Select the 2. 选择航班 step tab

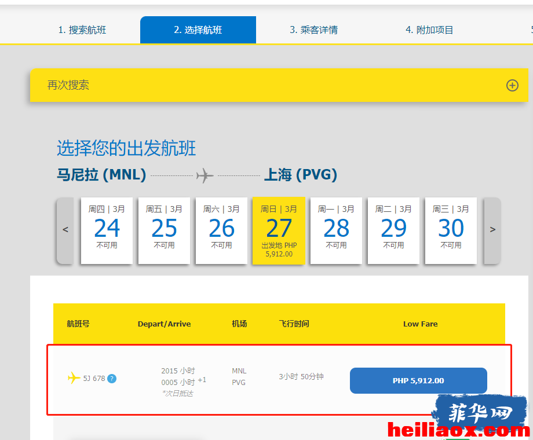(x=198, y=30)
